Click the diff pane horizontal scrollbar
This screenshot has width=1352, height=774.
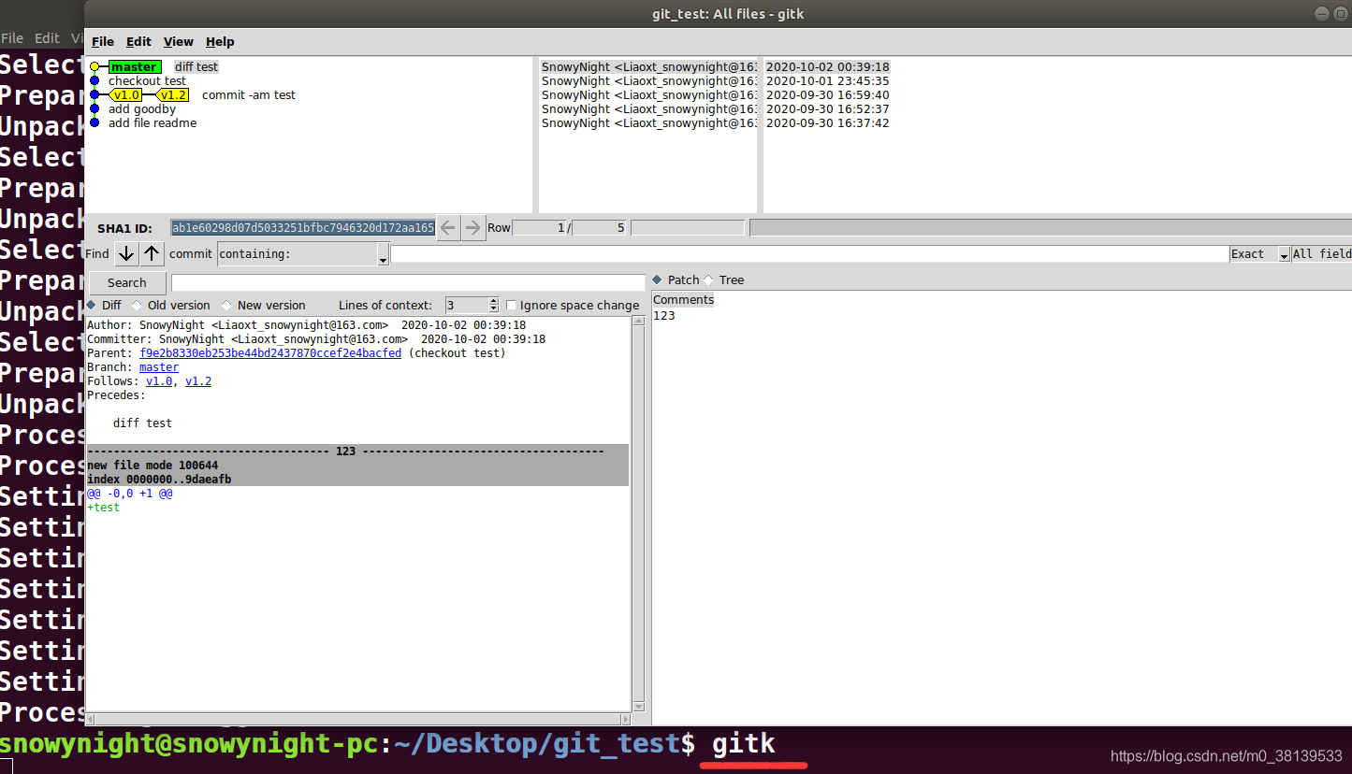[358, 720]
